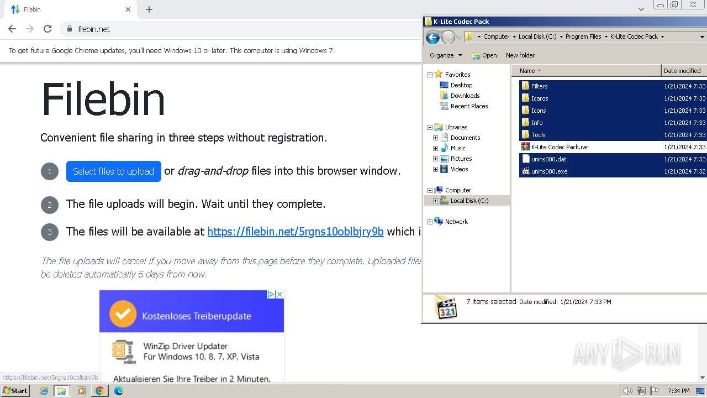
Task: Sort files by Name column header
Action: point(587,71)
